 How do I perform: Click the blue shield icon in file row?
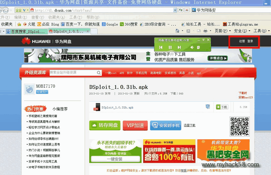pos(208,107)
